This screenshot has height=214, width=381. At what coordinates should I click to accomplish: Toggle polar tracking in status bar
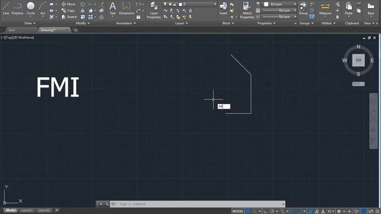pyautogui.click(x=272, y=212)
